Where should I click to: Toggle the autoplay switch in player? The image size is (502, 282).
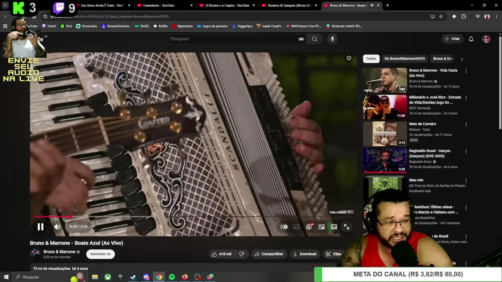click(284, 227)
